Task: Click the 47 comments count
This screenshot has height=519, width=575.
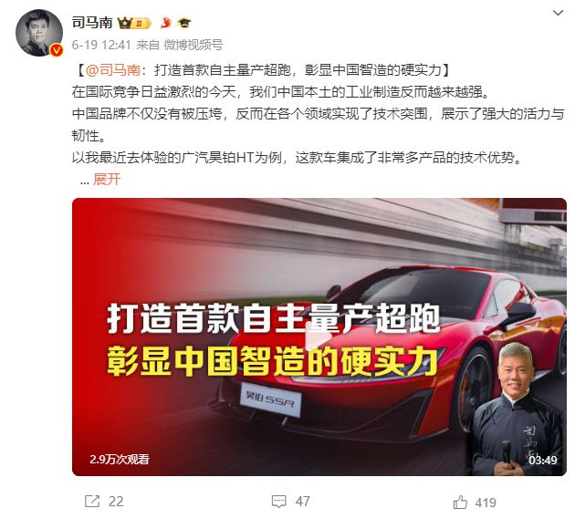Action: (x=302, y=502)
